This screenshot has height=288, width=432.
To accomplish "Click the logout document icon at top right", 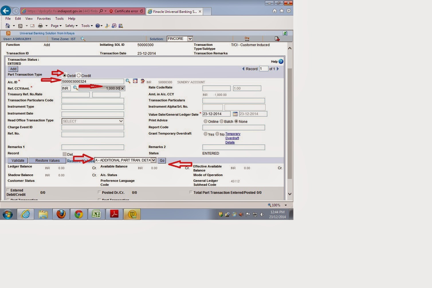I will [276, 38].
